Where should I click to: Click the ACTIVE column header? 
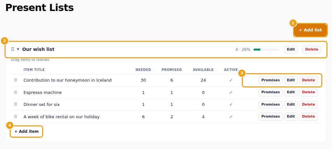(x=231, y=70)
